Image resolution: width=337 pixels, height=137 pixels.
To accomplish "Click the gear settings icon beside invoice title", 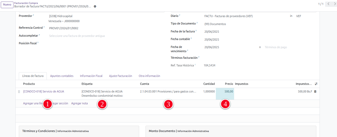I will (95, 6).
